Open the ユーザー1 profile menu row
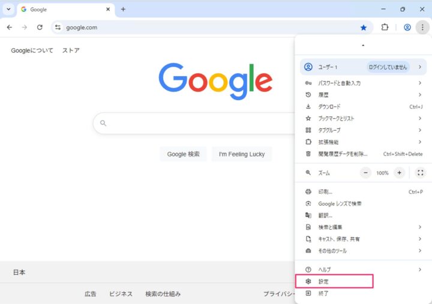 click(x=363, y=67)
